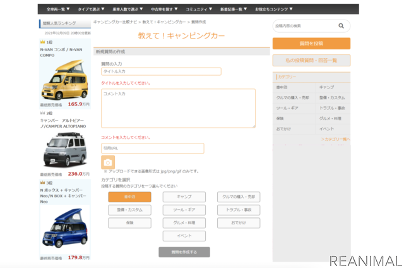404x268 pixels.
Task: Open sidebar category ツール・ギア
Action: [287, 108]
